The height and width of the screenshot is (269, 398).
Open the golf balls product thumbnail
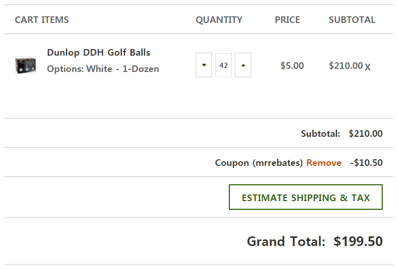tap(25, 65)
